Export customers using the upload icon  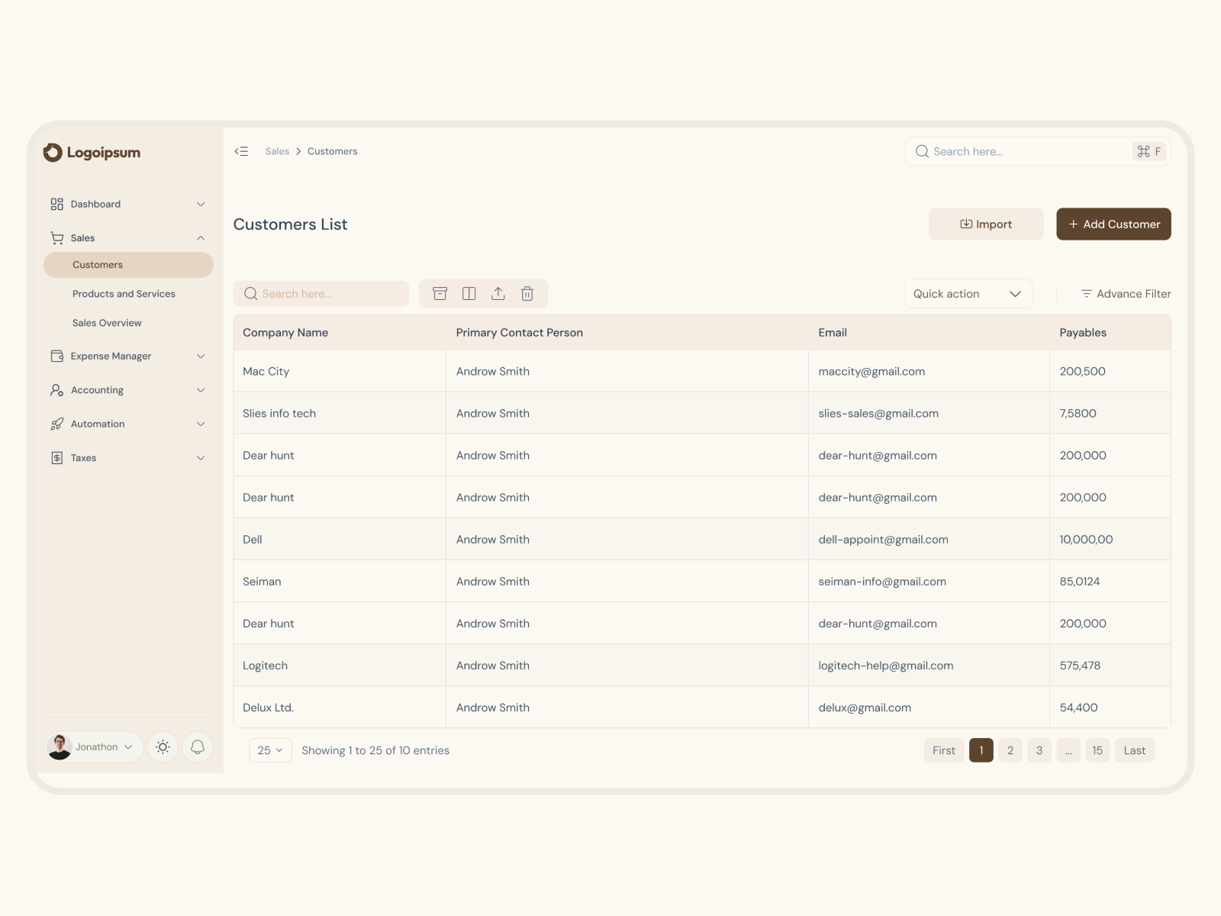(x=498, y=293)
